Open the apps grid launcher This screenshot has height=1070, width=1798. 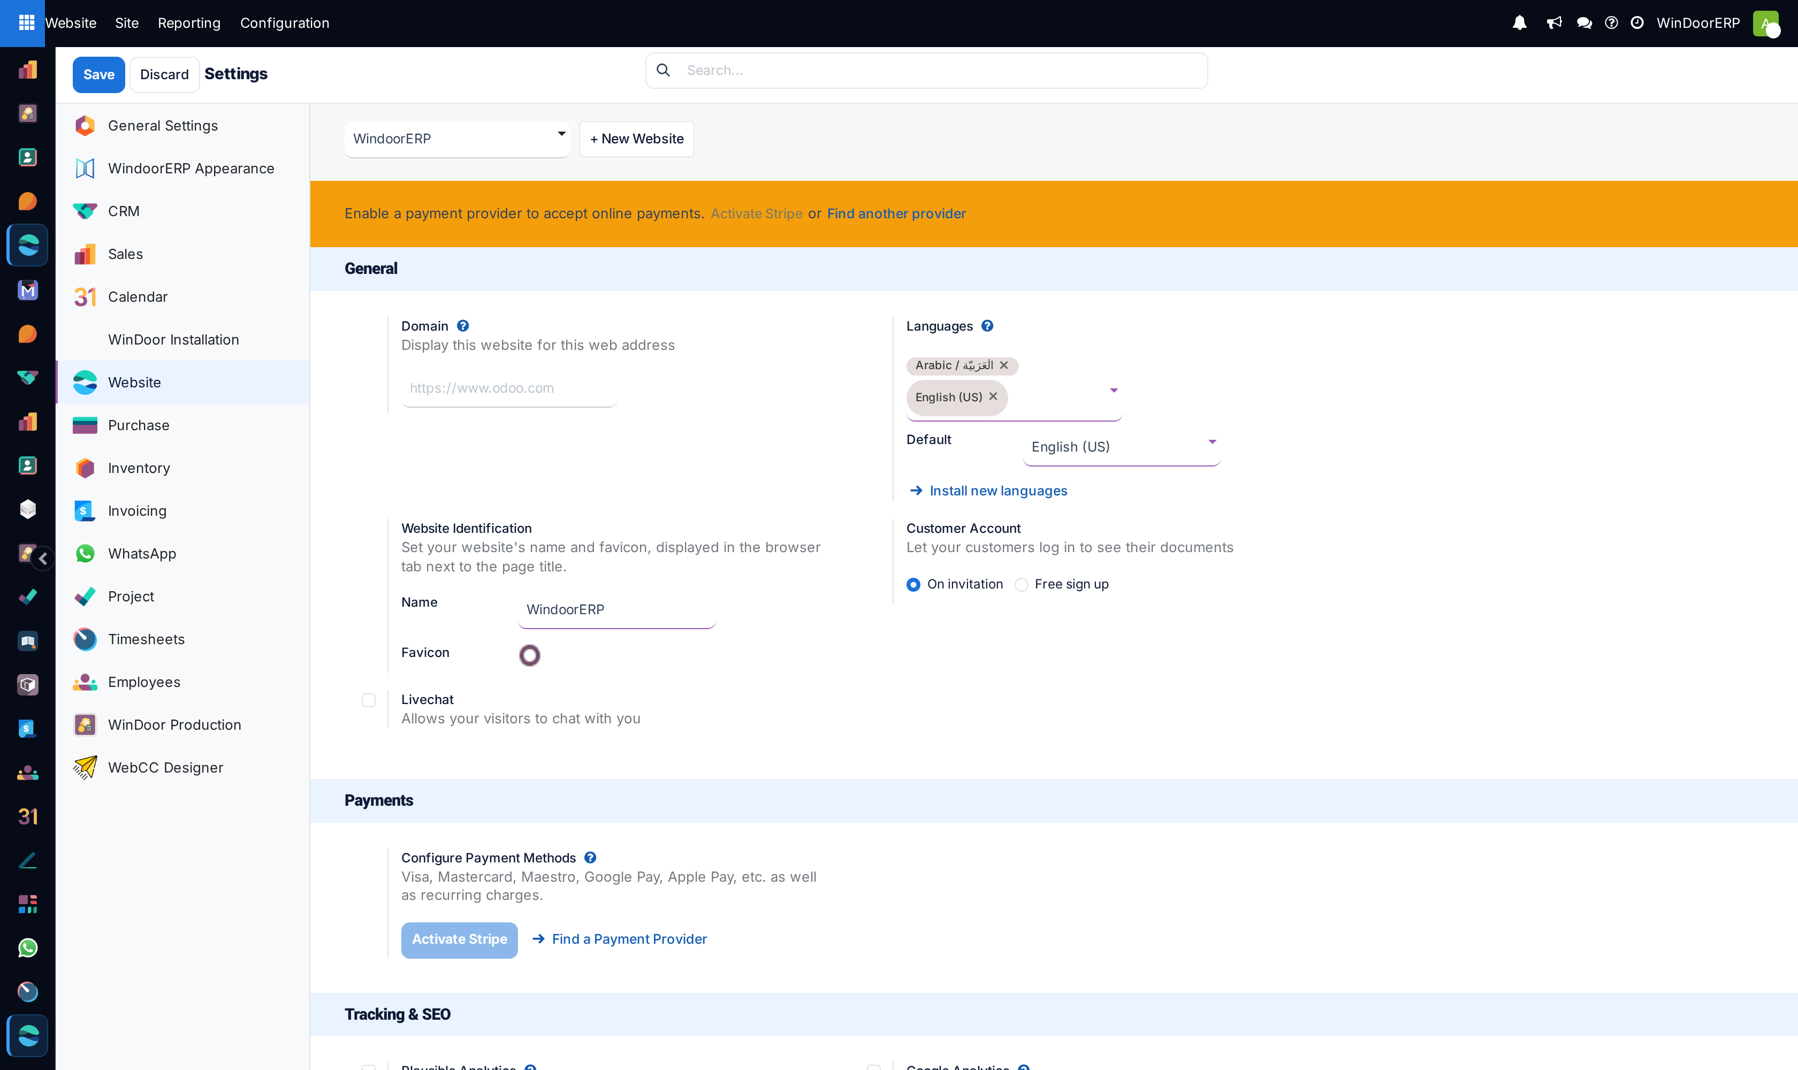click(x=26, y=22)
